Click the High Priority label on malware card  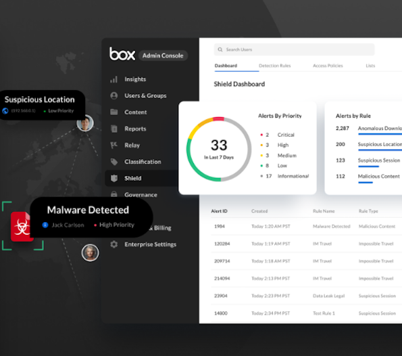(117, 225)
